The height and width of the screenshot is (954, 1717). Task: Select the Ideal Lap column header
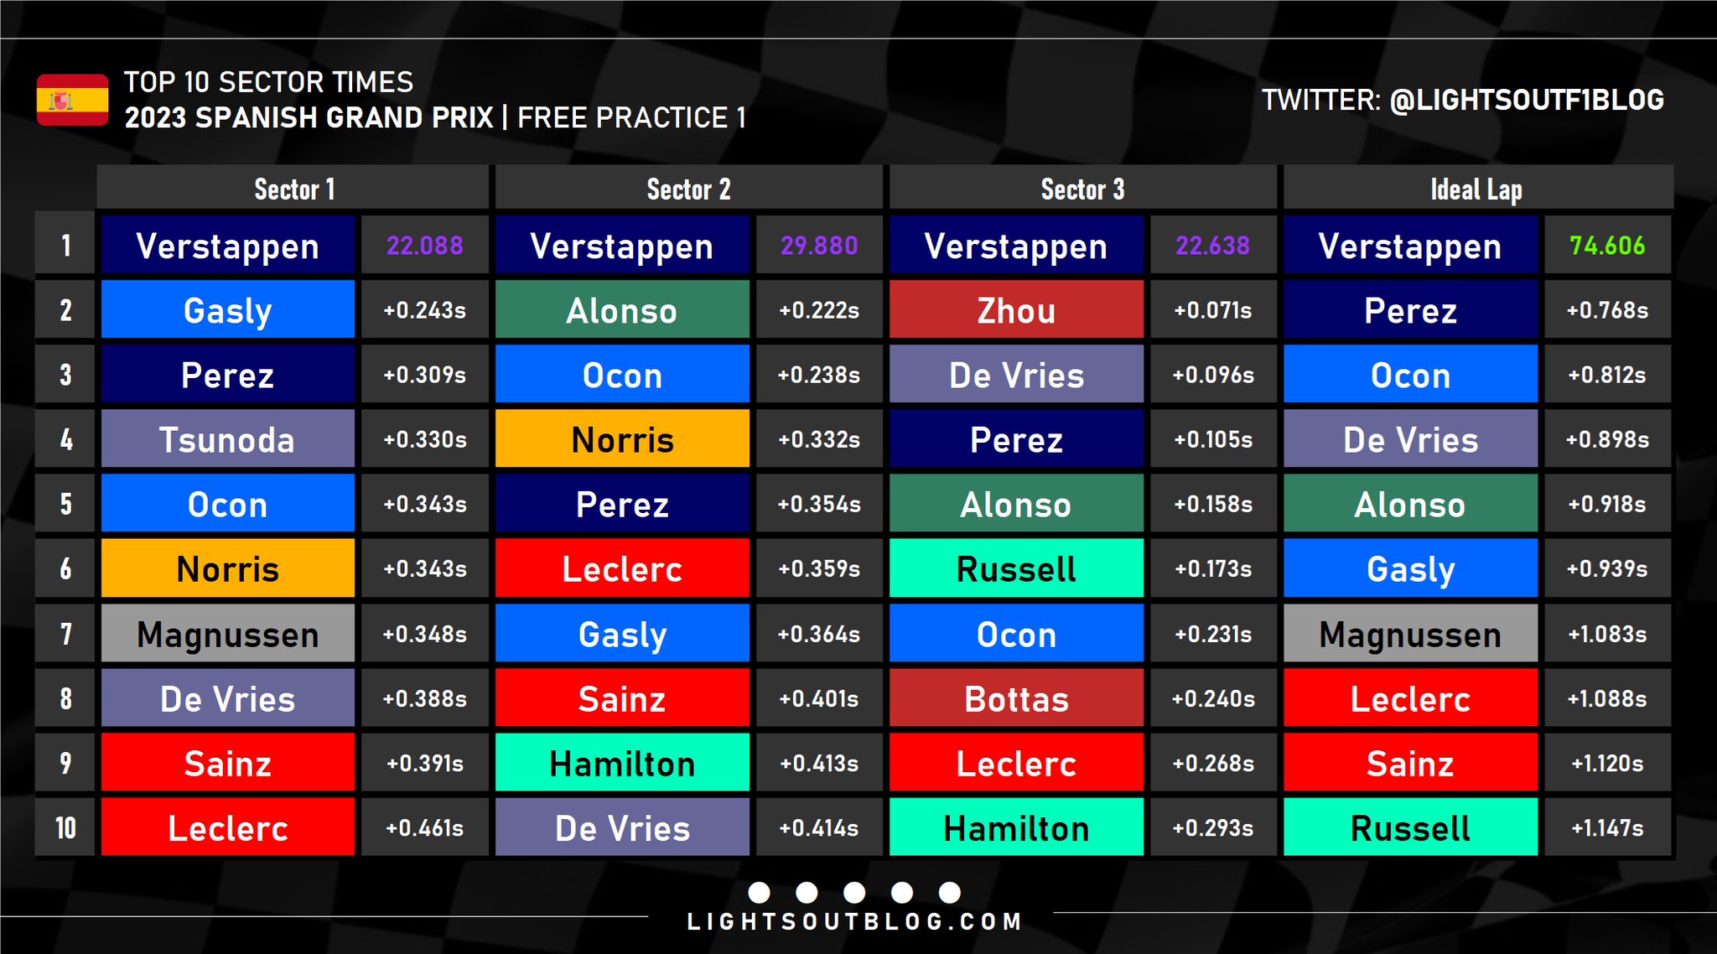pos(1476,189)
